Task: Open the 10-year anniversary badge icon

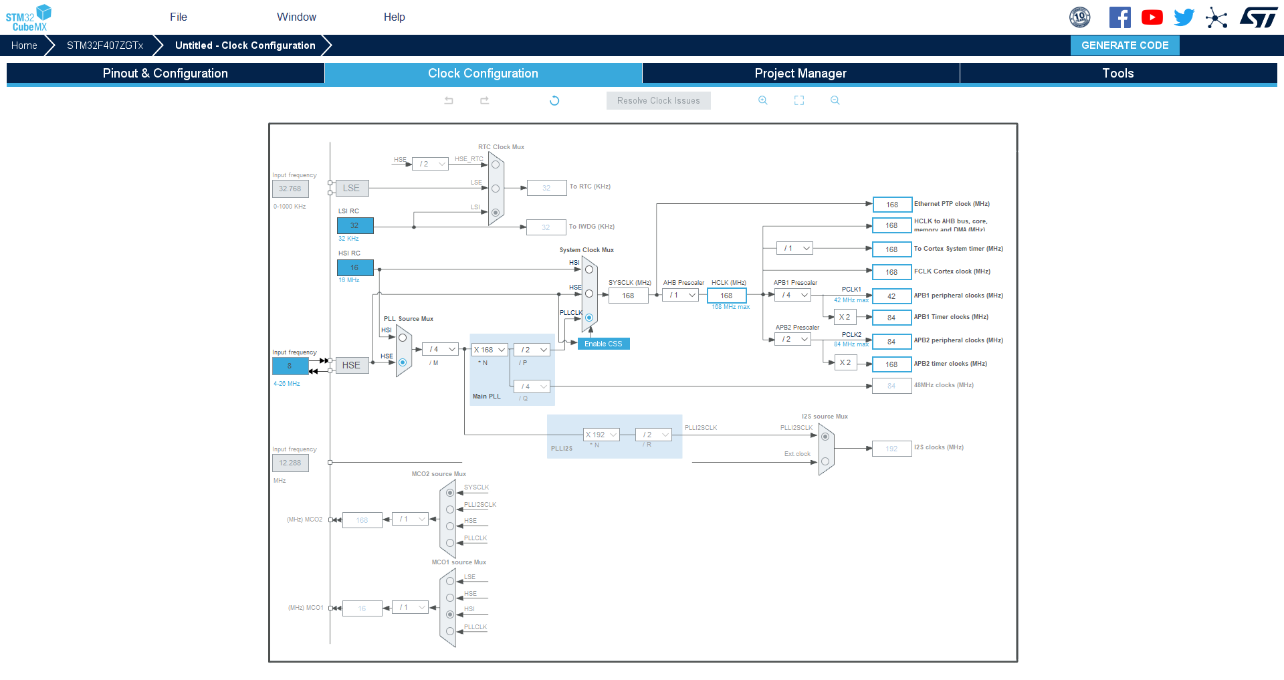Action: click(x=1080, y=17)
